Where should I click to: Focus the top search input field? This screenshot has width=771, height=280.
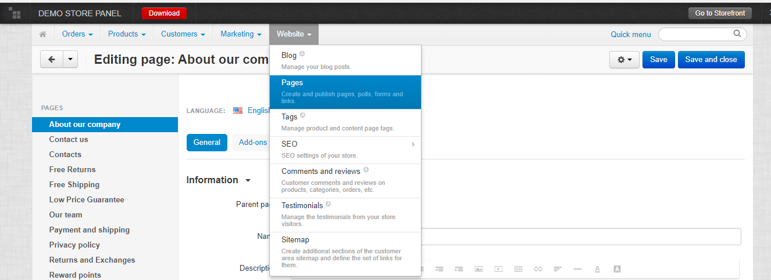click(702, 34)
